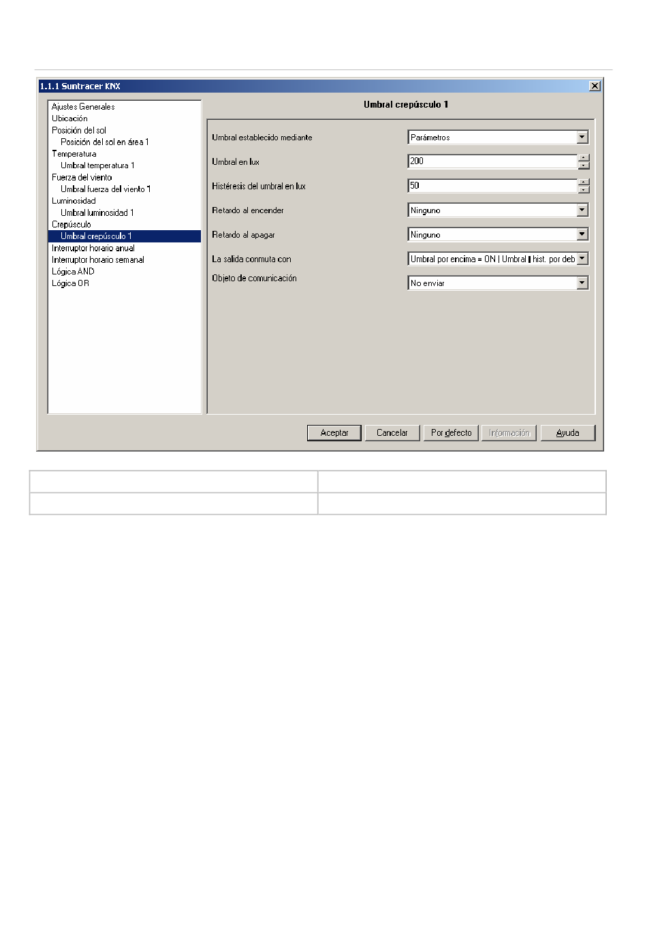The width and height of the screenshot is (647, 952).
Task: Open Umbral fuerza del viento 1
Action: pos(106,189)
